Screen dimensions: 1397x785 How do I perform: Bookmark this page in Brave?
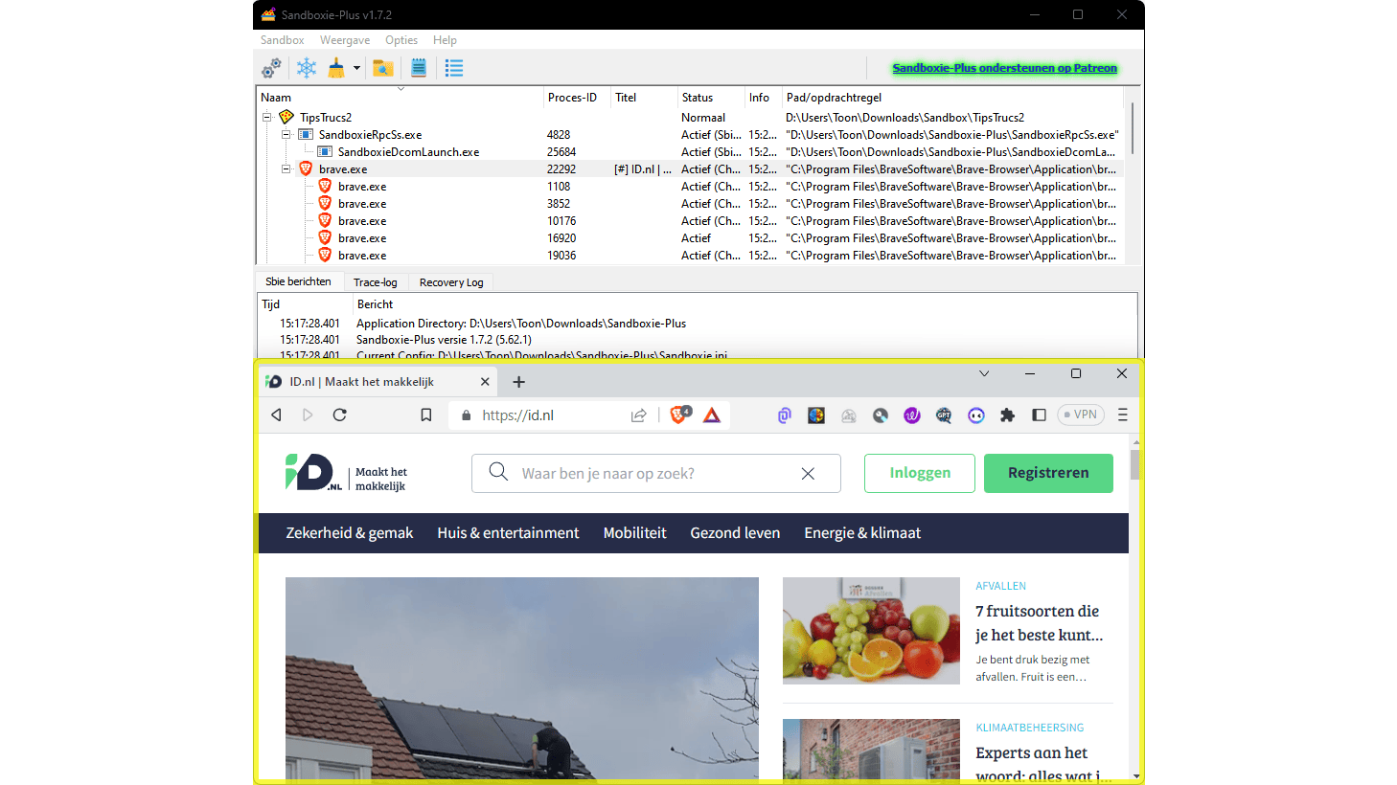click(x=426, y=415)
